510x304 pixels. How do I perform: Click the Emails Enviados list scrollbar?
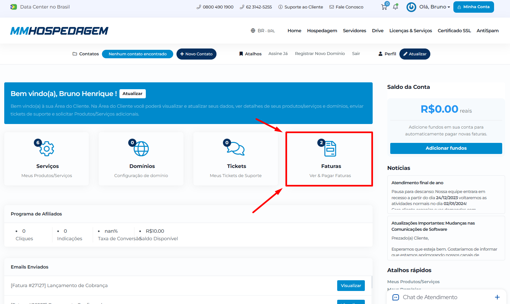tap(371, 282)
